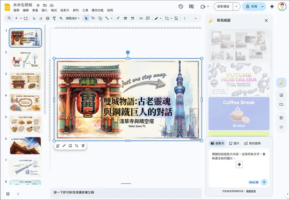
Task: Collapse the menus with the up chevron
Action: coord(196,18)
